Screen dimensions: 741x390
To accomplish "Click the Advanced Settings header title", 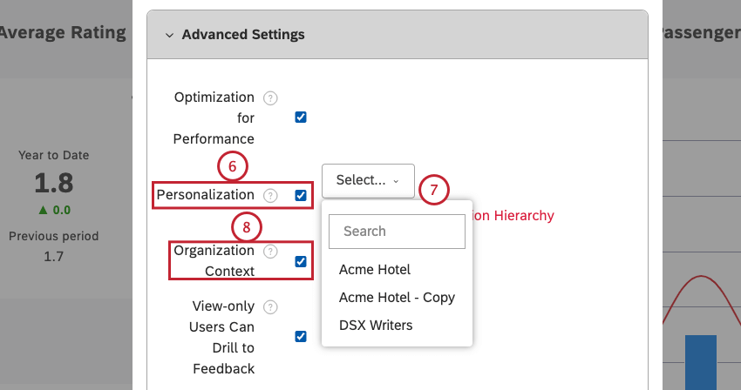I will 243,35.
